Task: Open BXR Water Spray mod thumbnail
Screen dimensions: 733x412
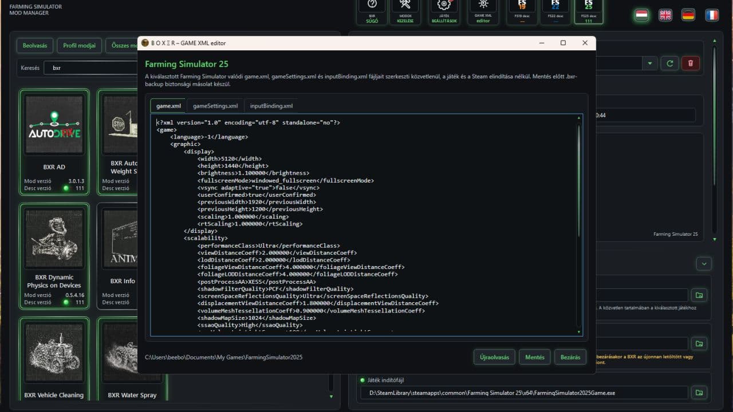Action: pyautogui.click(x=132, y=352)
